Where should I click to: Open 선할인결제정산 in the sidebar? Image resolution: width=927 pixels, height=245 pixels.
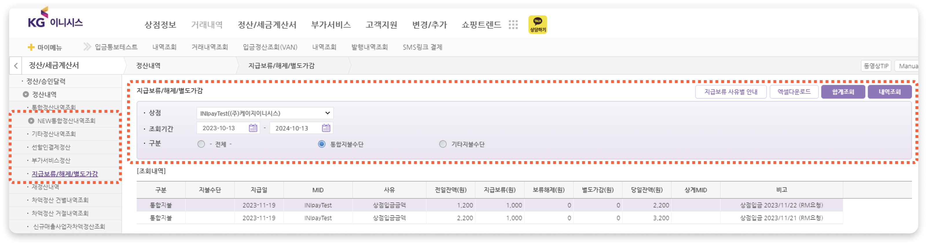51,147
